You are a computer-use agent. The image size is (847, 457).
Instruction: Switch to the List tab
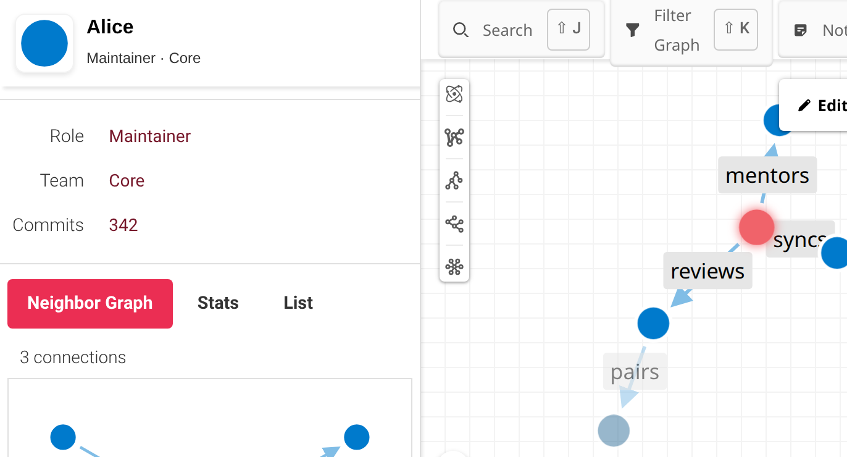click(298, 303)
